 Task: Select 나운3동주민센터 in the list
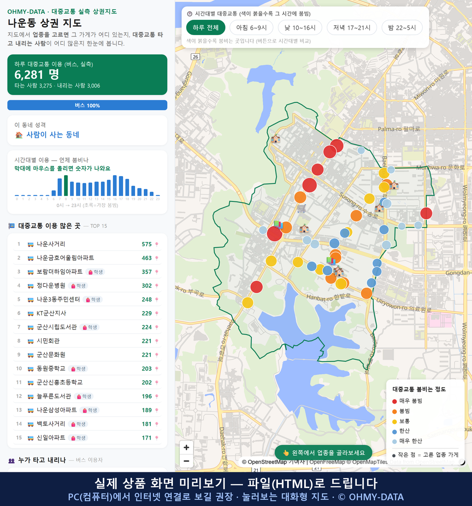click(x=87, y=300)
